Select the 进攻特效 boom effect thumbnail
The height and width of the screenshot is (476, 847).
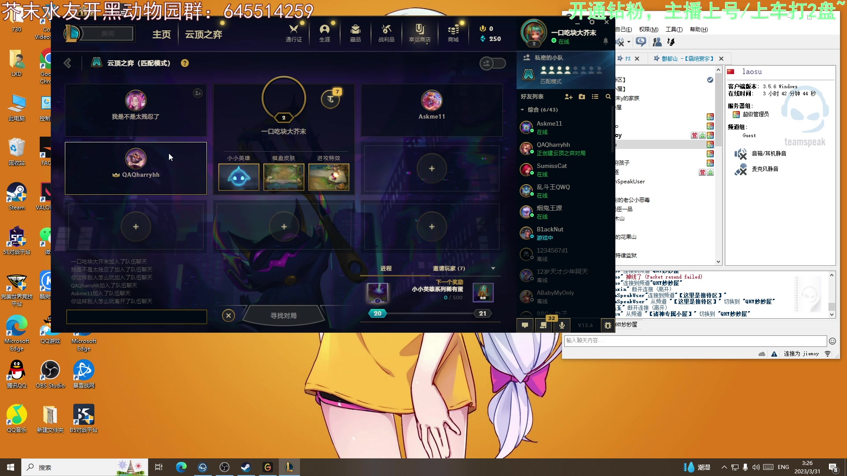[x=329, y=177]
